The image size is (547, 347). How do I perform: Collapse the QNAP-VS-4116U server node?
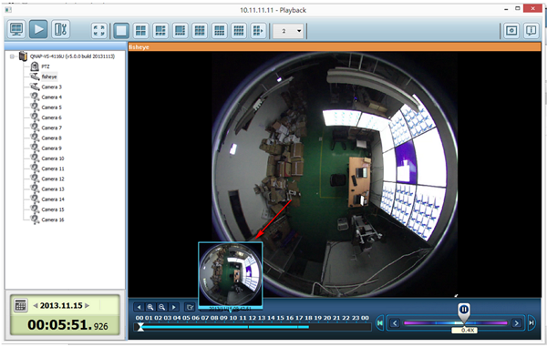[x=13, y=56]
